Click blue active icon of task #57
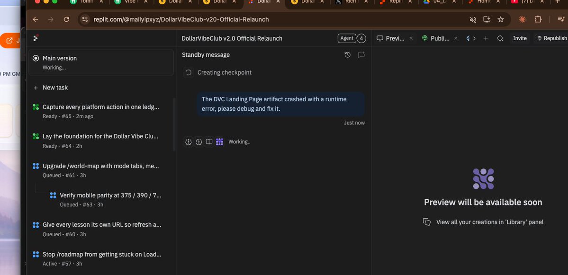Viewport: 568px width, 275px height. coord(36,254)
